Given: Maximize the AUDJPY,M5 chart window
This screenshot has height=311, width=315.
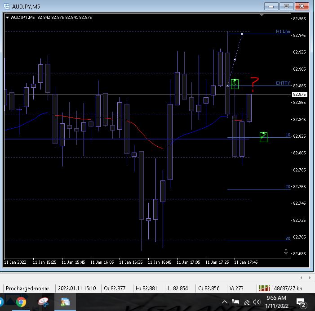Looking at the screenshot, I should click(x=286, y=6).
